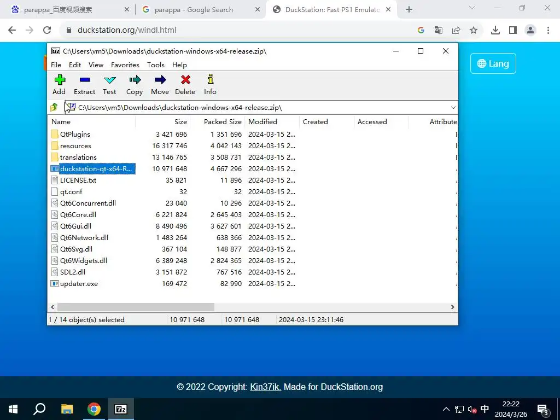Open a new Chrome tab

409,10
